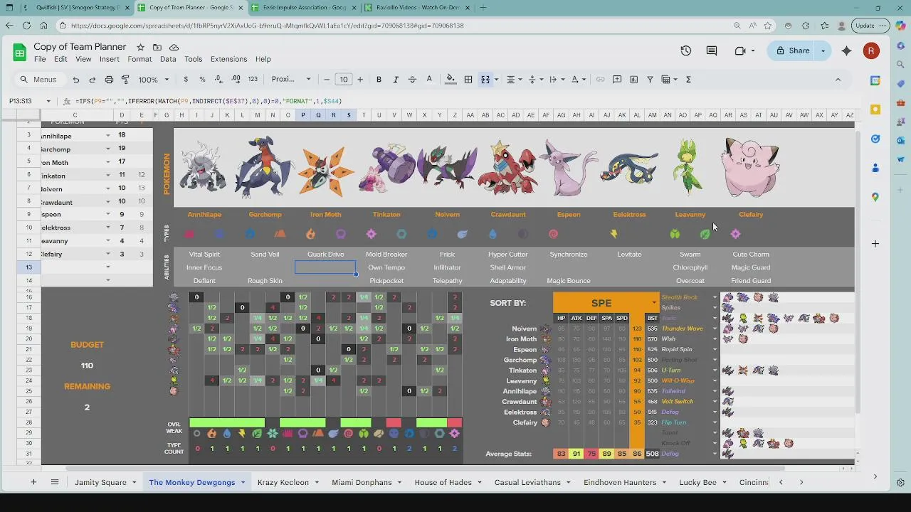Open Google Keep in side panel
The width and height of the screenshot is (911, 512).
(875, 110)
